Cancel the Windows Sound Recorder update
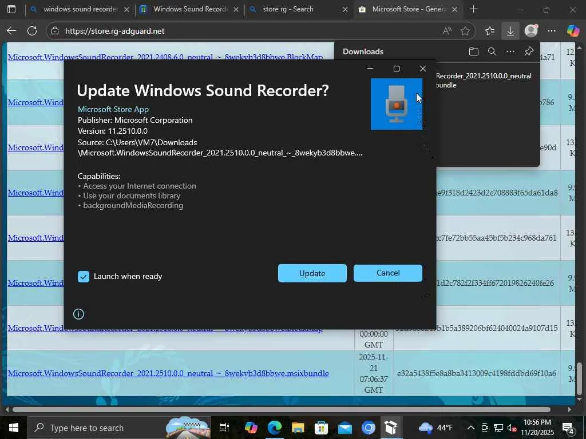 click(388, 273)
